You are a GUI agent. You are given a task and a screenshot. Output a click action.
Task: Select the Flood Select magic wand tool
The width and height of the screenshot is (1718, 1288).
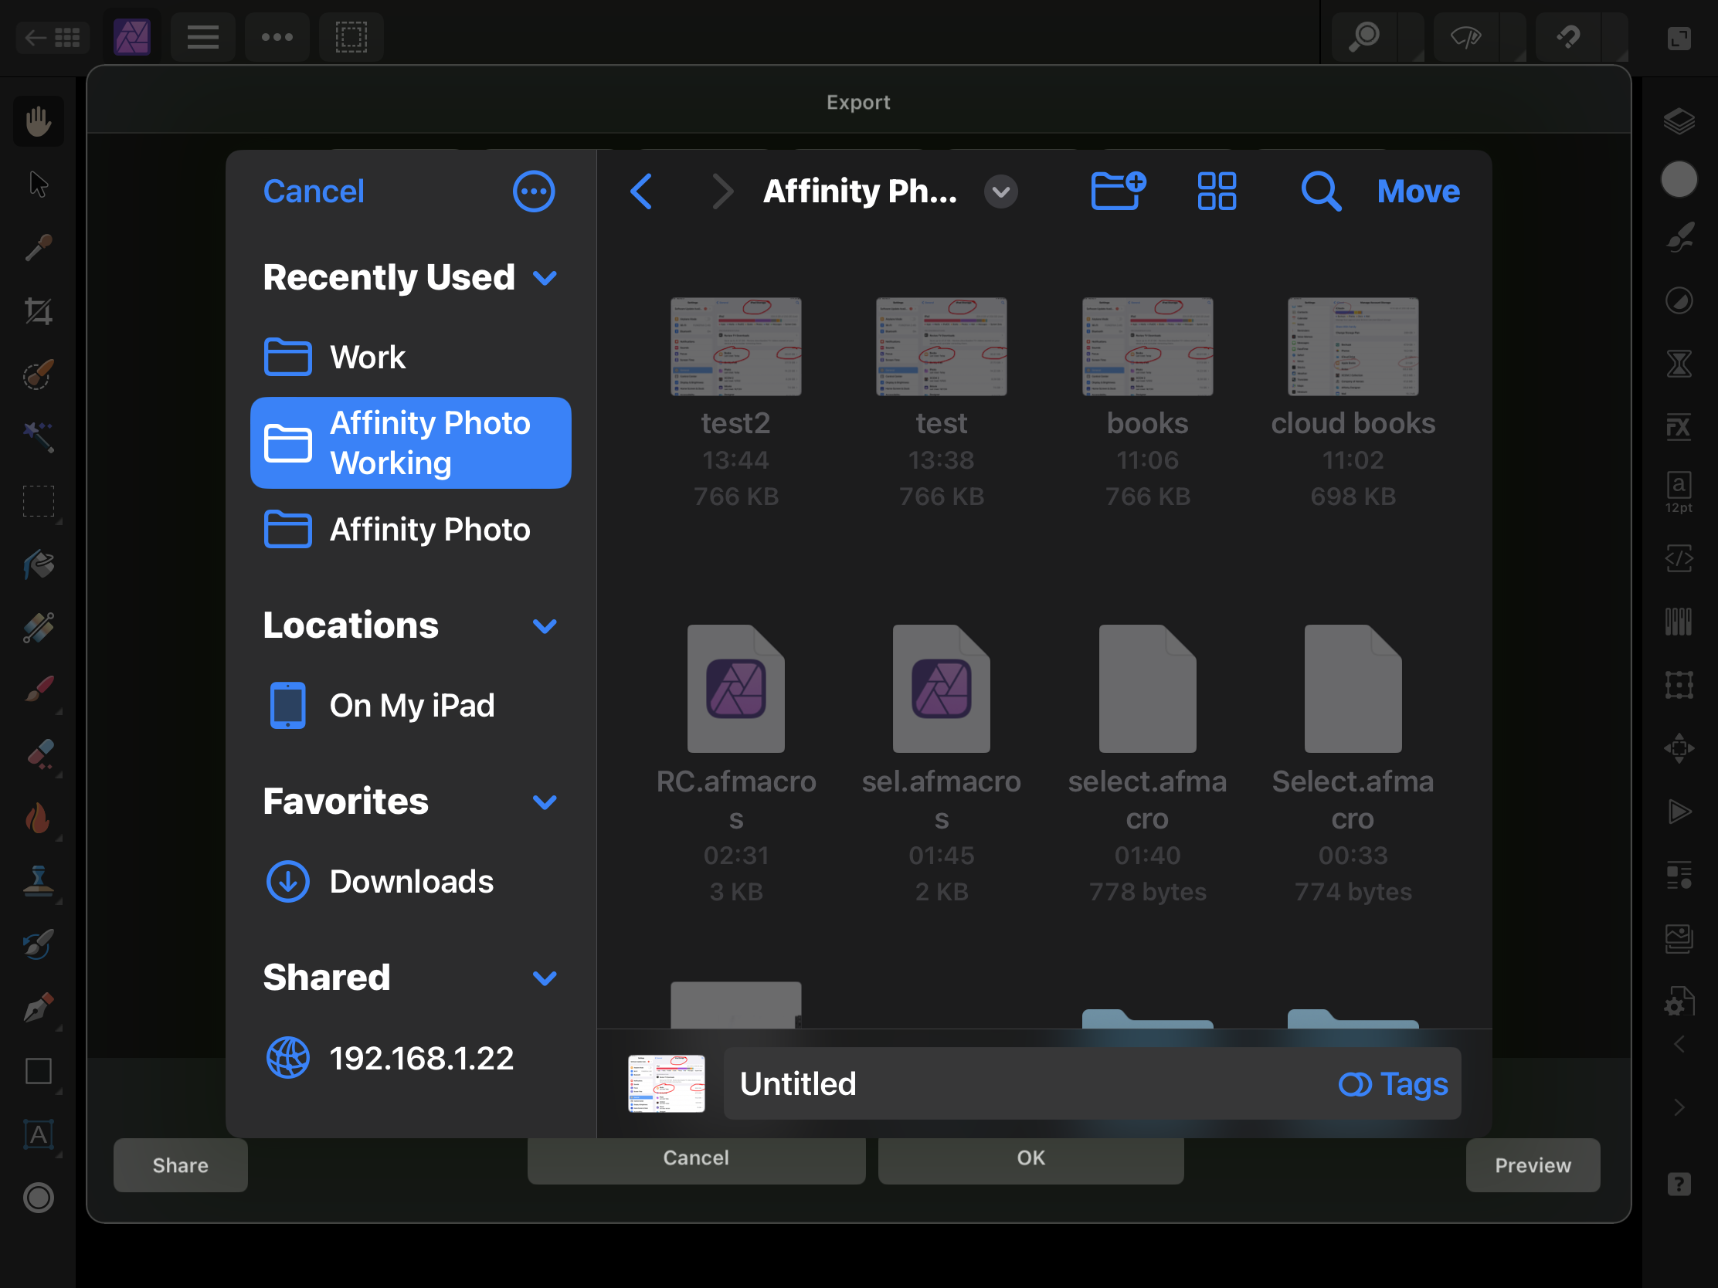(x=38, y=438)
